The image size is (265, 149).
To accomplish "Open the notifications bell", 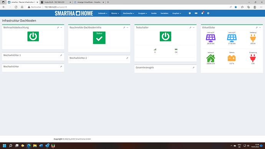I will (x=202, y=13).
